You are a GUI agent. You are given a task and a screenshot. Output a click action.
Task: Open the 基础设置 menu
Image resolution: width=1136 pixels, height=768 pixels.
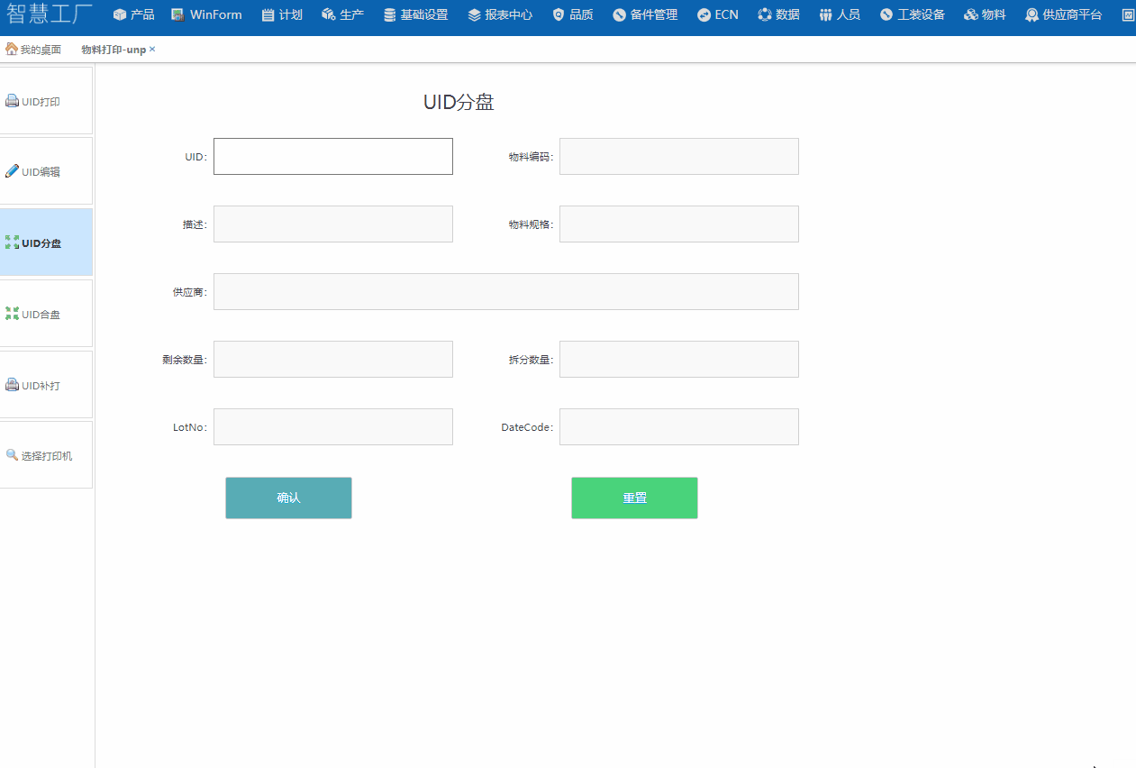pos(415,15)
